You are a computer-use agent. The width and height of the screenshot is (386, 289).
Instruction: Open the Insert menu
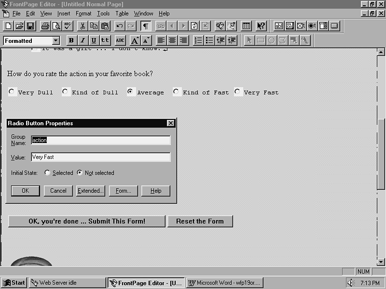point(64,13)
